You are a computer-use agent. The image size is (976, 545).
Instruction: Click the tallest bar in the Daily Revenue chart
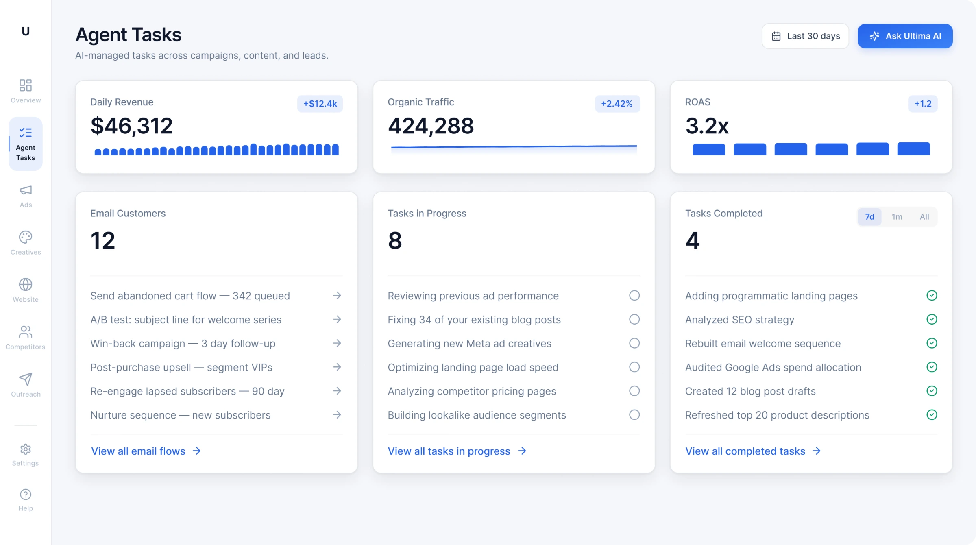(x=253, y=149)
